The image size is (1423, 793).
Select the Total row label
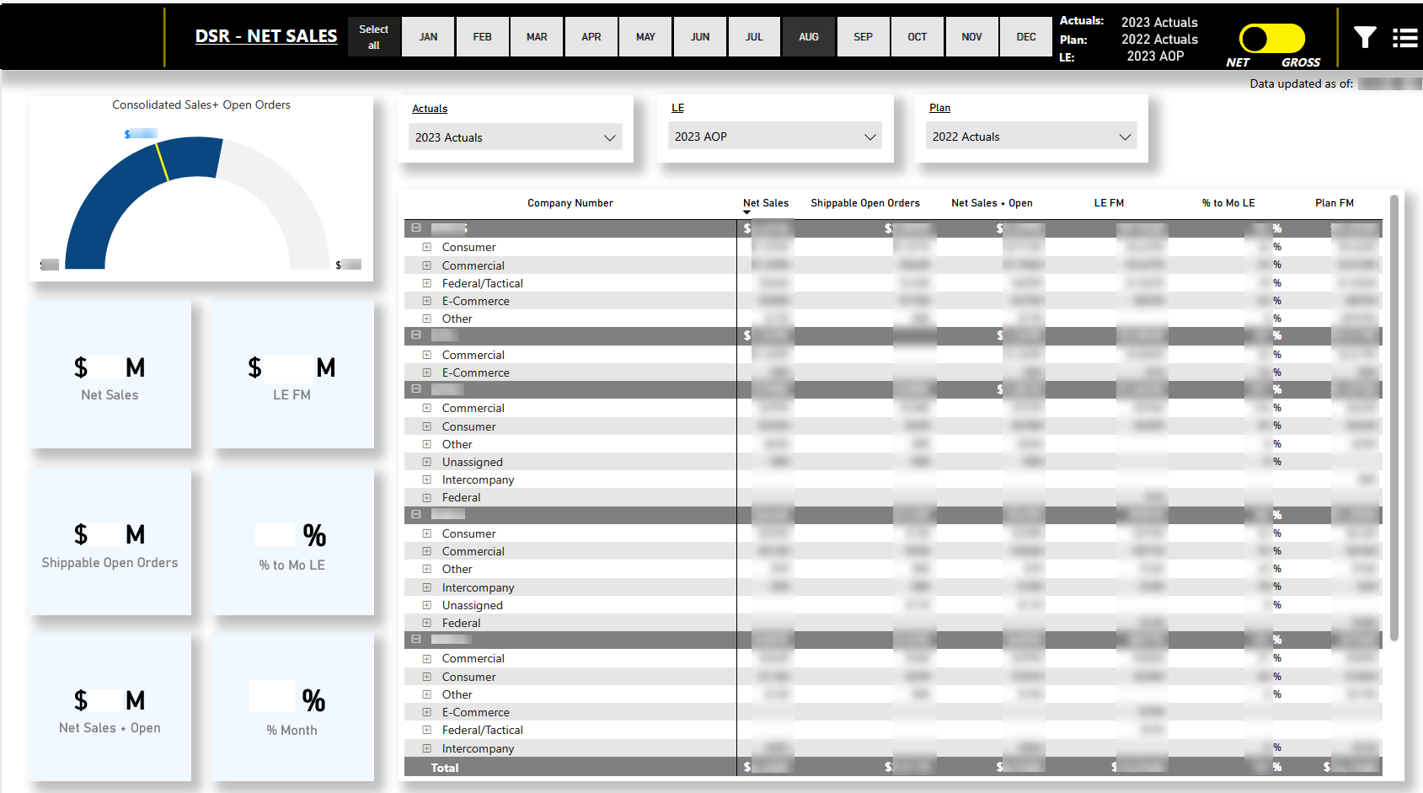tap(445, 768)
